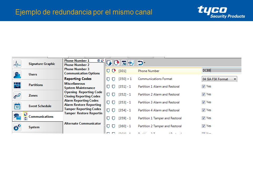This screenshot has height=190, width=253.
Task: Click the right shield icon in row [359]
Action: coord(113,118)
